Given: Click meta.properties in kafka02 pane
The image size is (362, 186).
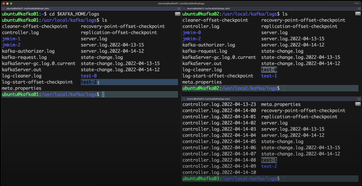Looking at the screenshot, I should (x=202, y=82).
